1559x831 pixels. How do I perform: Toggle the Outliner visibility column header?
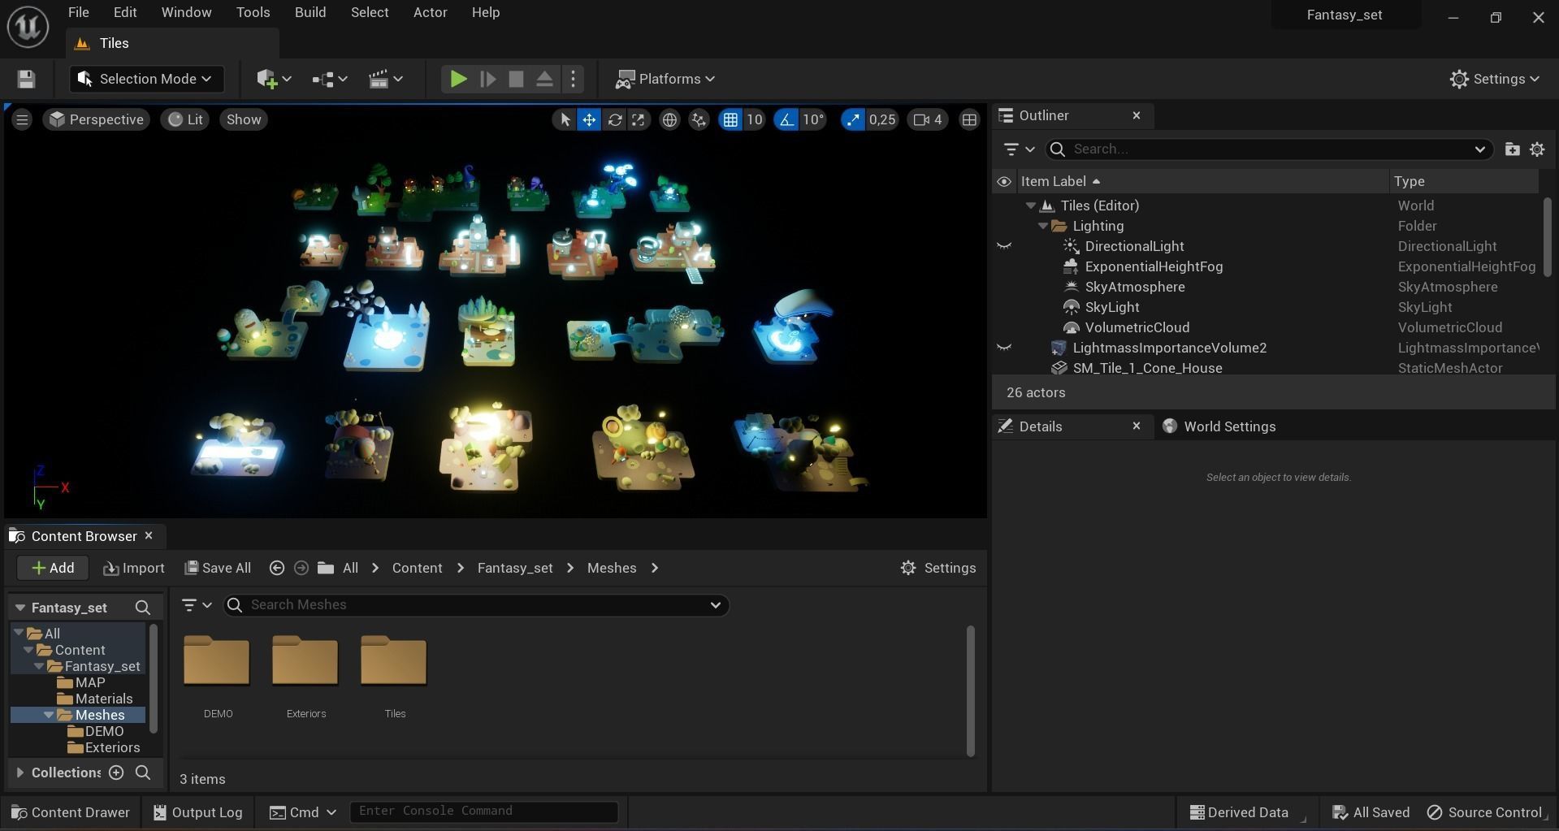click(1004, 181)
